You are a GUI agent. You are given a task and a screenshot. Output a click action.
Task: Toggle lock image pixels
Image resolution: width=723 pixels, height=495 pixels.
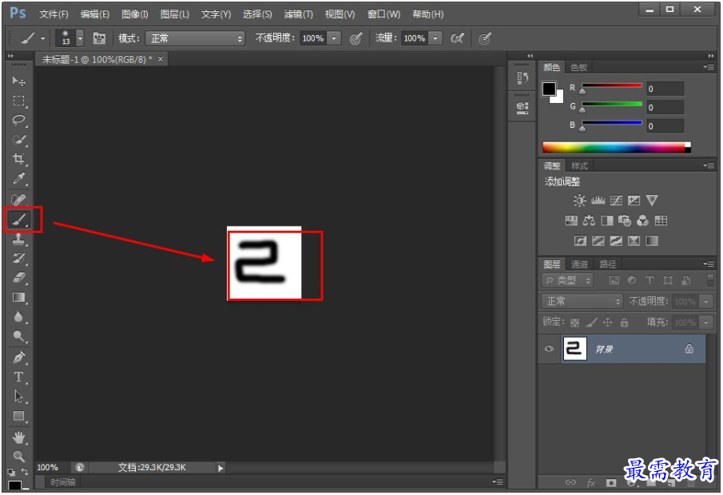[x=592, y=323]
